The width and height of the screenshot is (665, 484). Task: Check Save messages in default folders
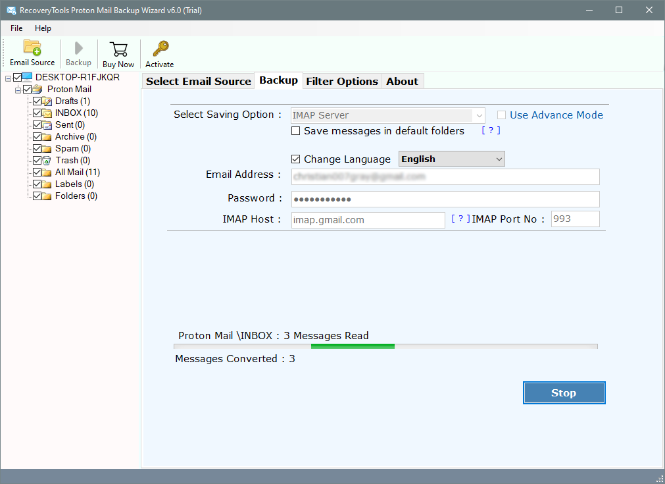click(x=295, y=131)
